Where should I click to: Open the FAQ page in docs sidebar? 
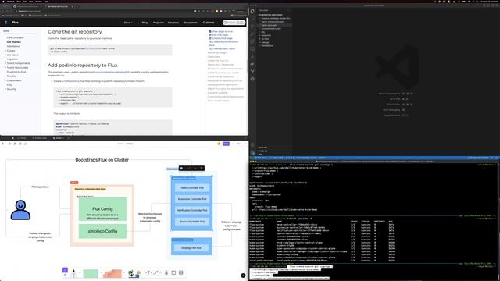[9, 85]
